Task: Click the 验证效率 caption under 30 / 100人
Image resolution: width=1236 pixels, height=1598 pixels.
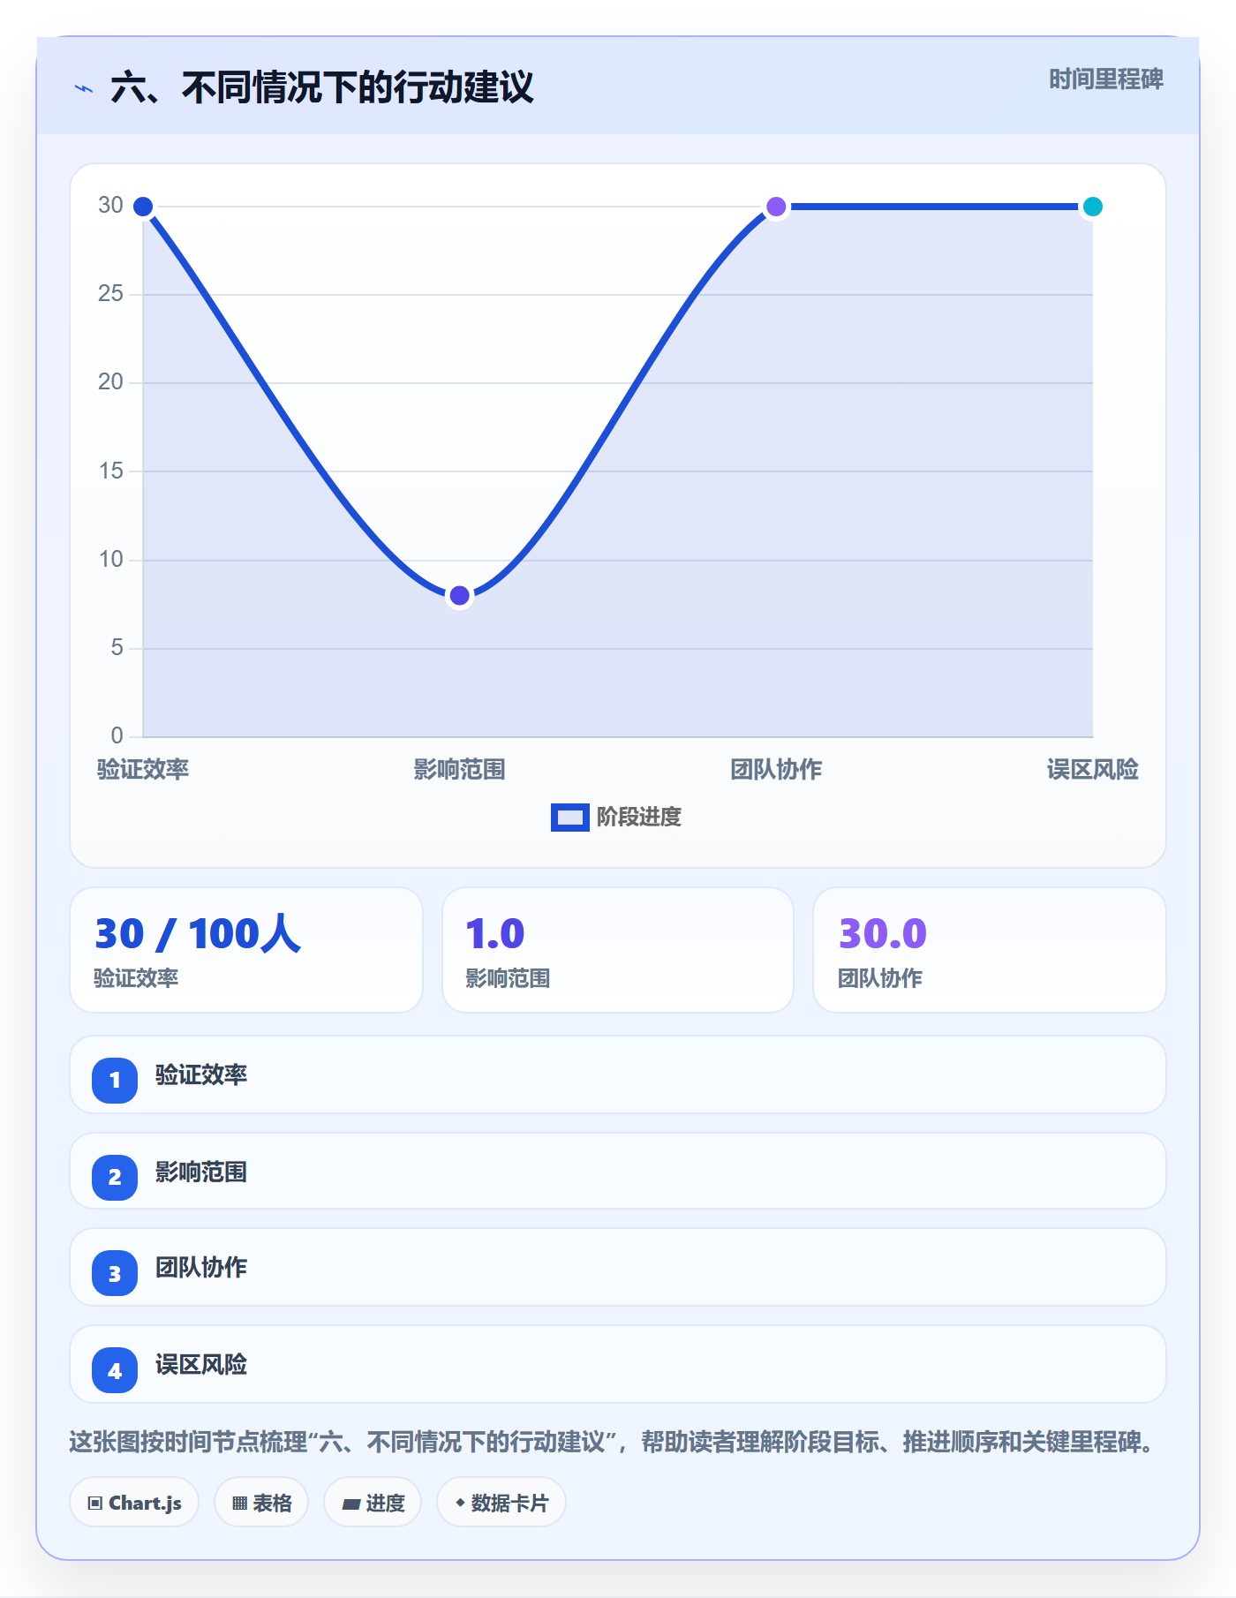Action: tap(136, 978)
